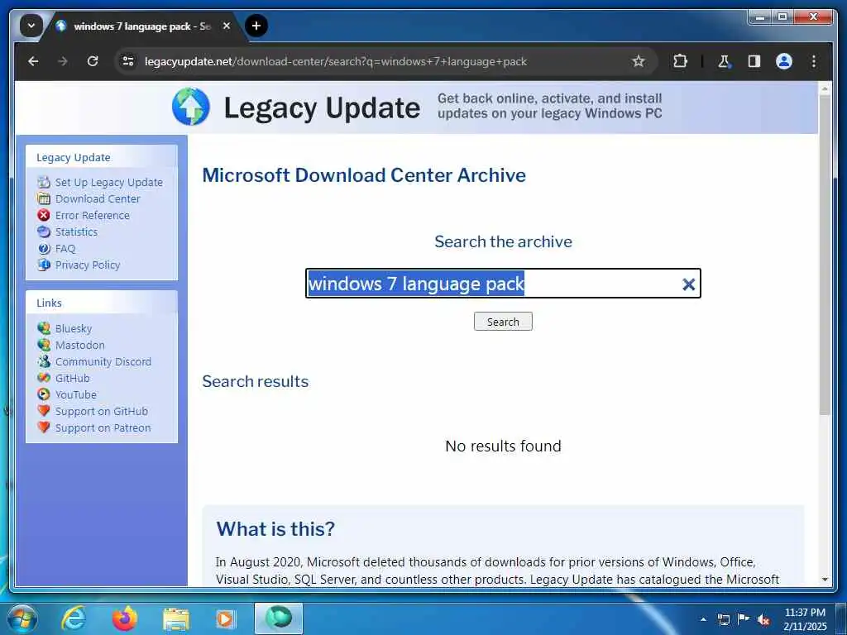Open the YouTube link
847x635 pixels.
[75, 394]
